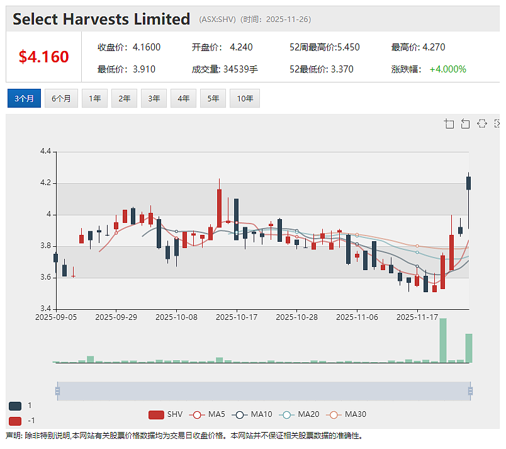506x449 pixels.
Task: Click the 2025-10-17 axis date label
Action: (237, 317)
